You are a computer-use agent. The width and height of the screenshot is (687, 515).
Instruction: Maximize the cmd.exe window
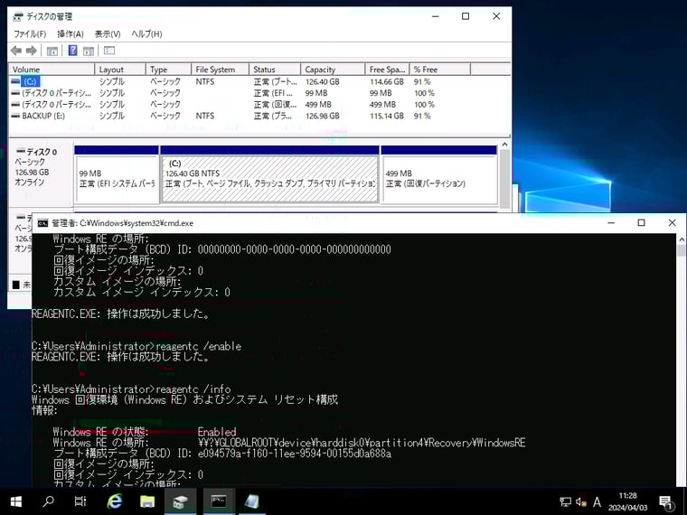(641, 223)
